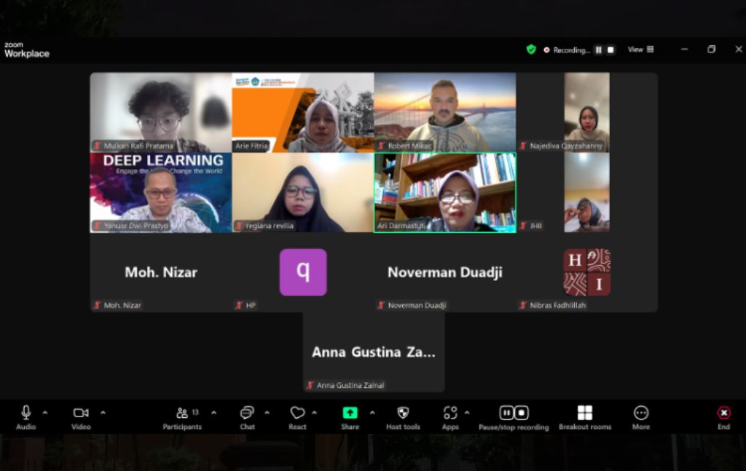Click the purple q avatar of HP

coord(303,272)
